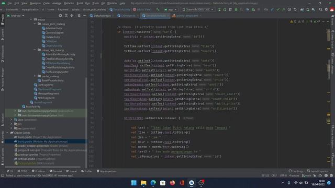
Task: Click the Apply Changes and Restart Activity icon
Action: coord(225,9)
